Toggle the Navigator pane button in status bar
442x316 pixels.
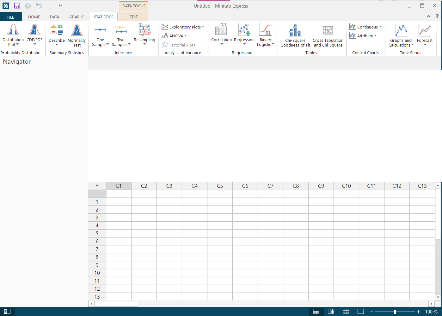(7, 312)
